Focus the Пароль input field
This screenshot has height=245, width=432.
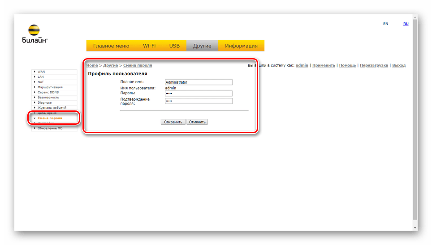(199, 93)
